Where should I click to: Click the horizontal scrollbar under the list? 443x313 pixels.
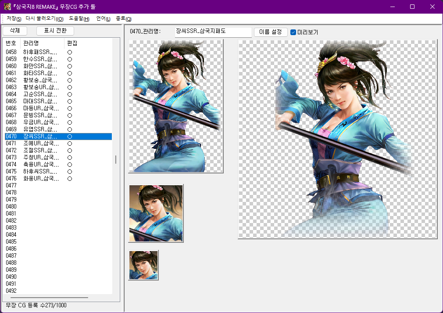(50, 298)
